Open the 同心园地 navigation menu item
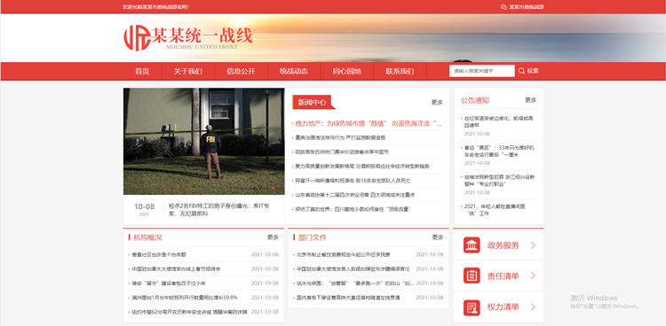The width and height of the screenshot is (666, 326). tap(346, 71)
